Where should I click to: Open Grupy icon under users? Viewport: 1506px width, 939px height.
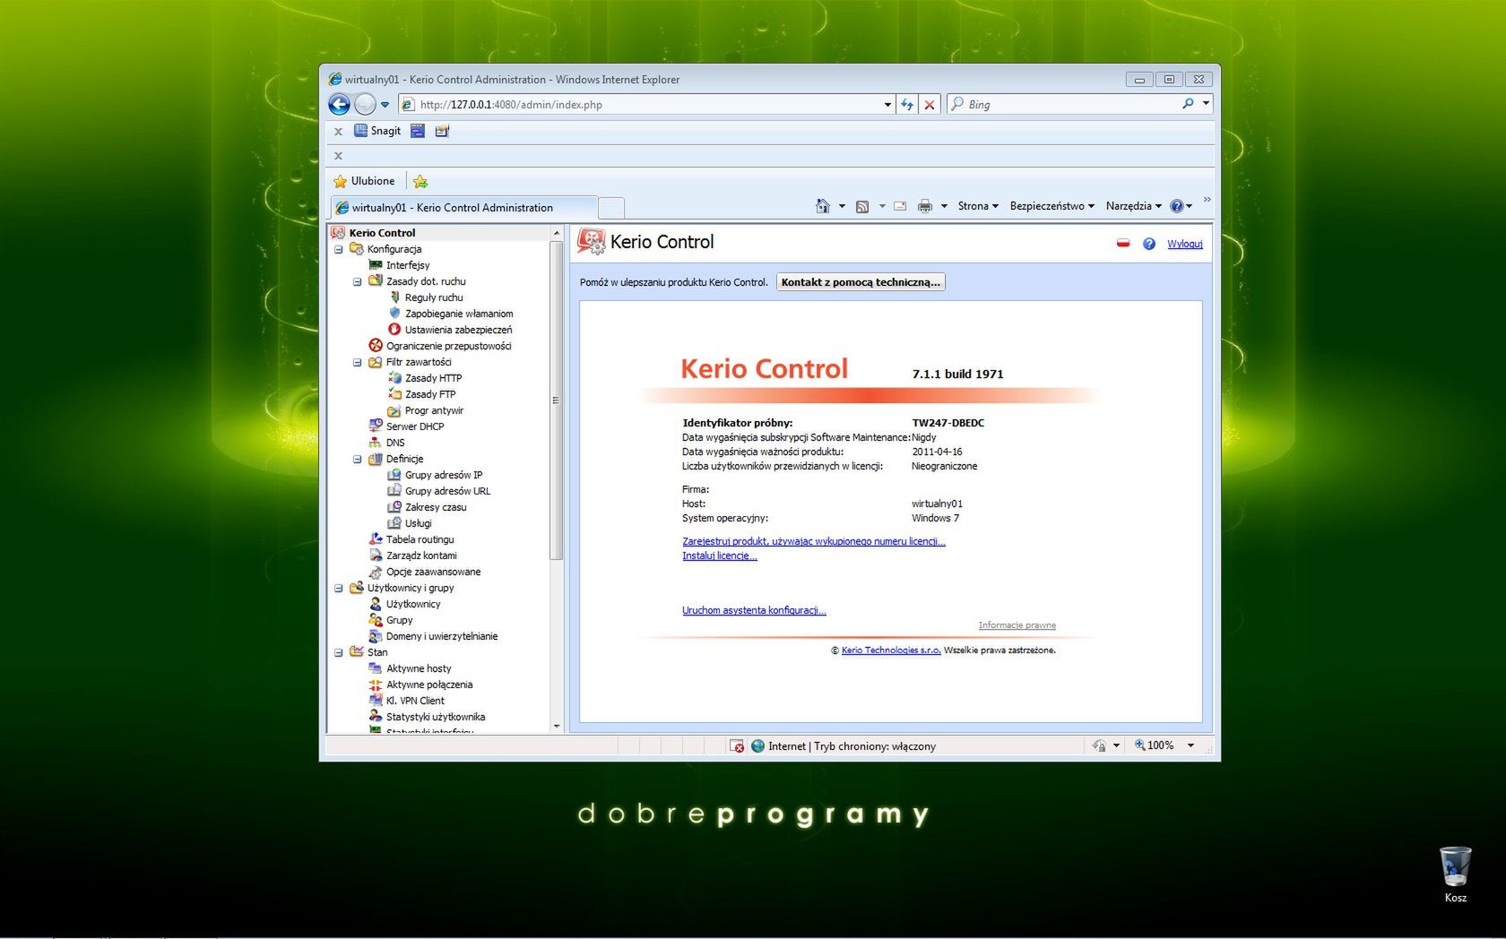[x=376, y=620]
